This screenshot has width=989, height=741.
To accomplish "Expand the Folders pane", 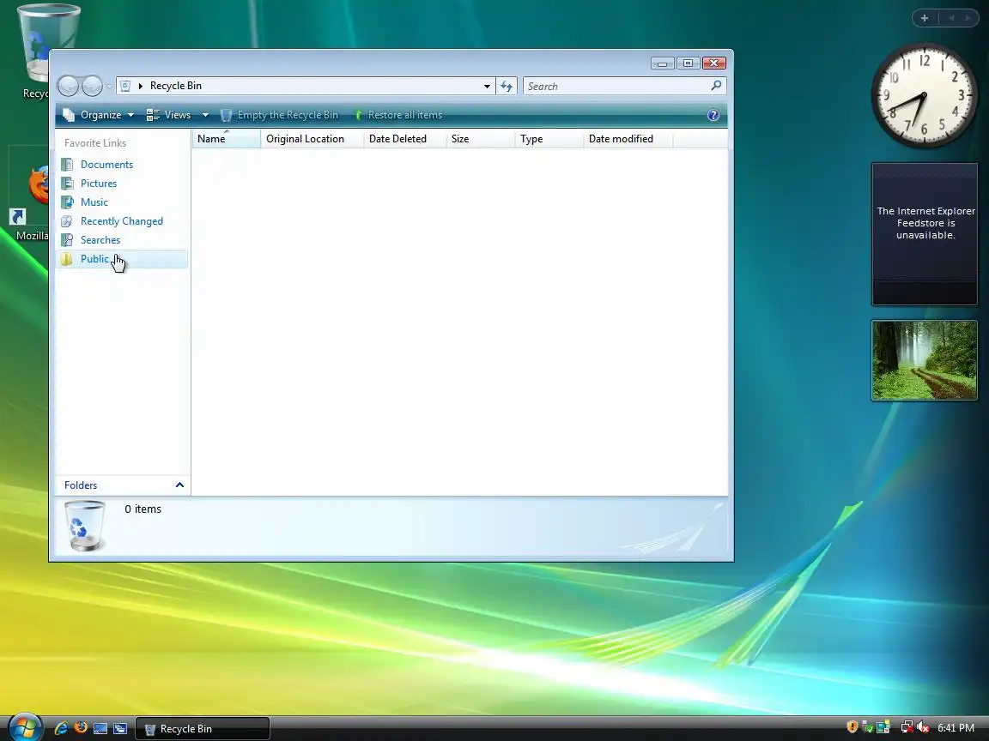I will [x=123, y=485].
